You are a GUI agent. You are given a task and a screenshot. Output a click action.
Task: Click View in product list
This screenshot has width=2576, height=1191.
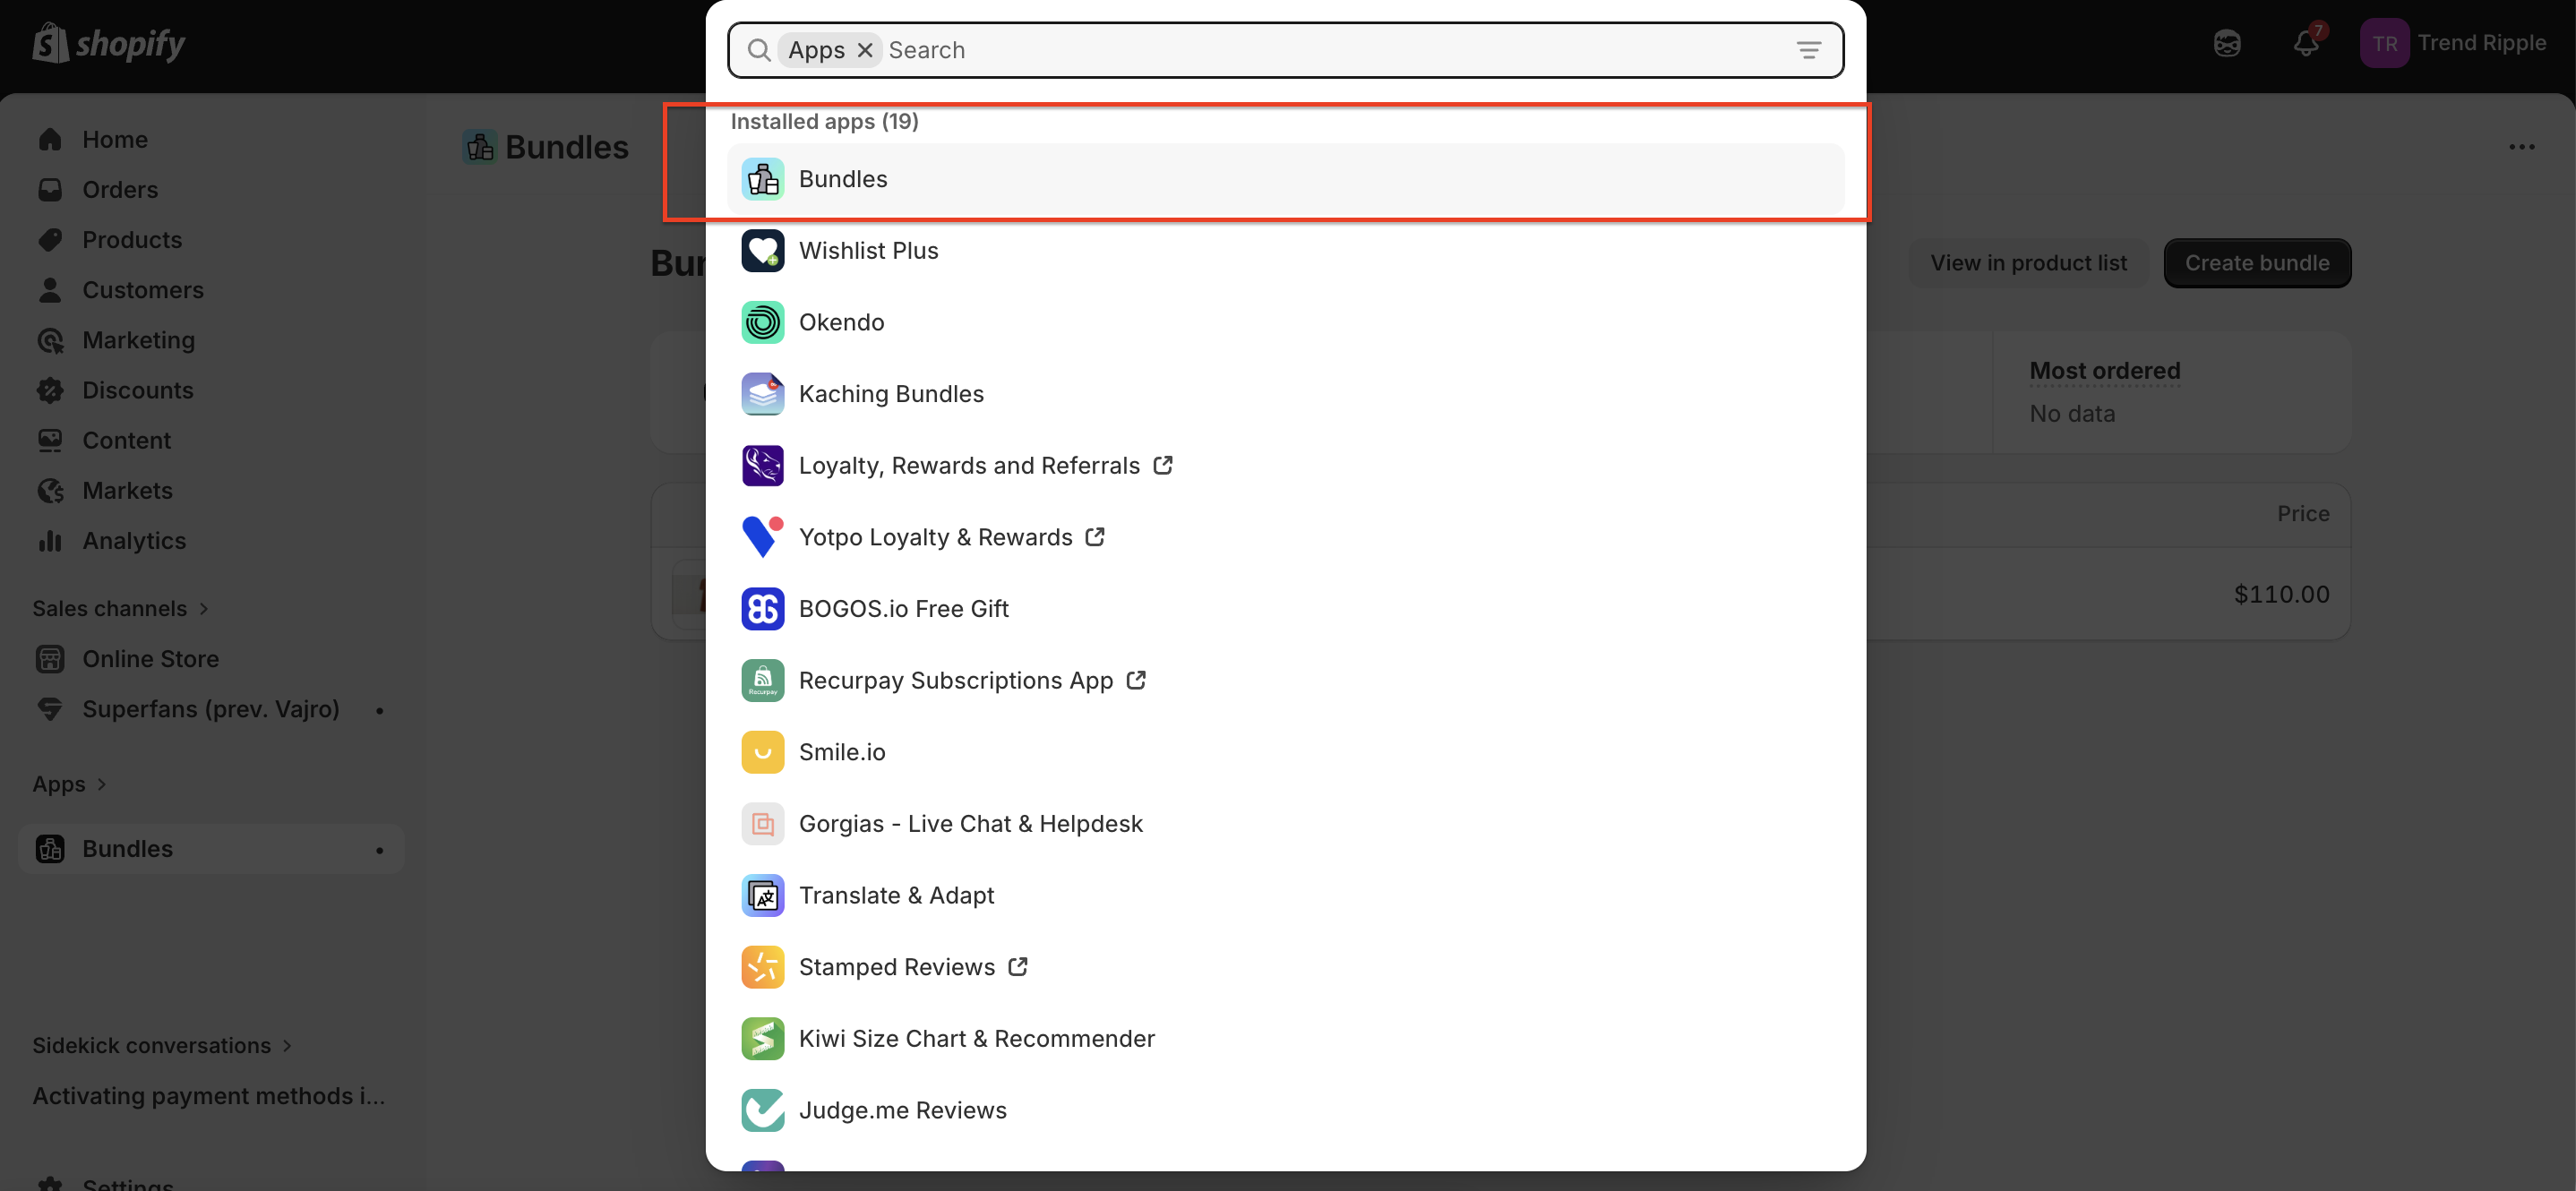click(x=2028, y=263)
